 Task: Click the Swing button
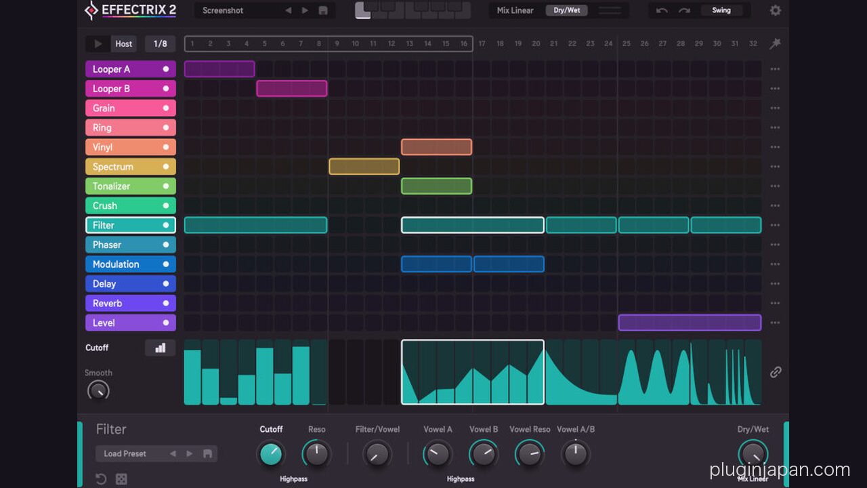coord(721,10)
